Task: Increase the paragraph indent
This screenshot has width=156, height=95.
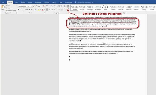Action: (61, 6)
